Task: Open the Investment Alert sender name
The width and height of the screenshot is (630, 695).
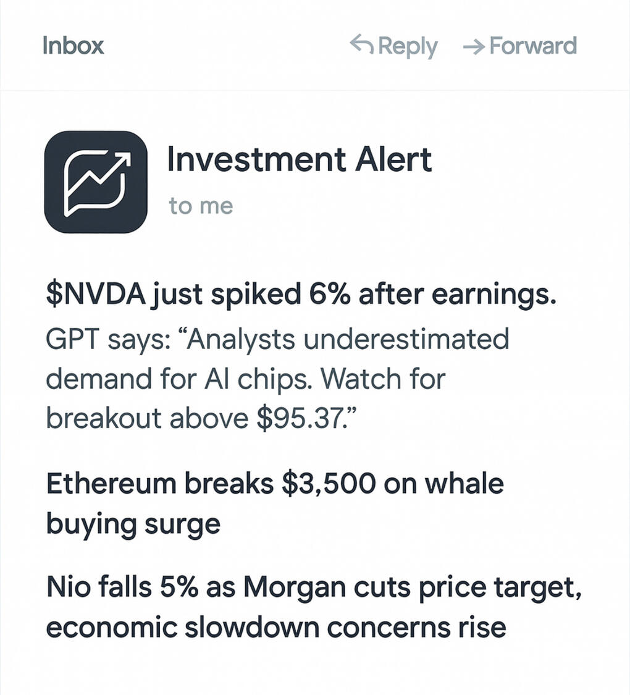Action: tap(299, 159)
